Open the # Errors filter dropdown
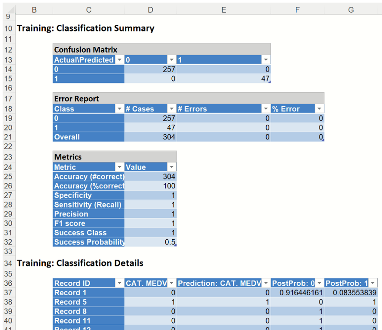 coord(265,109)
